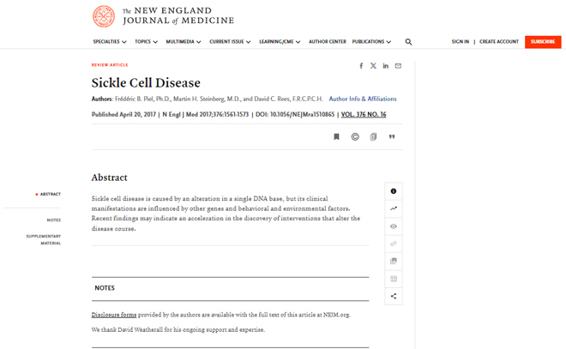Open the Multimedia dropdown

click(x=184, y=42)
